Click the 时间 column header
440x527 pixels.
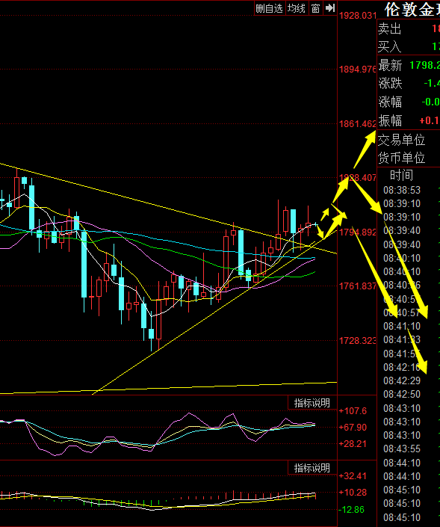point(402,175)
